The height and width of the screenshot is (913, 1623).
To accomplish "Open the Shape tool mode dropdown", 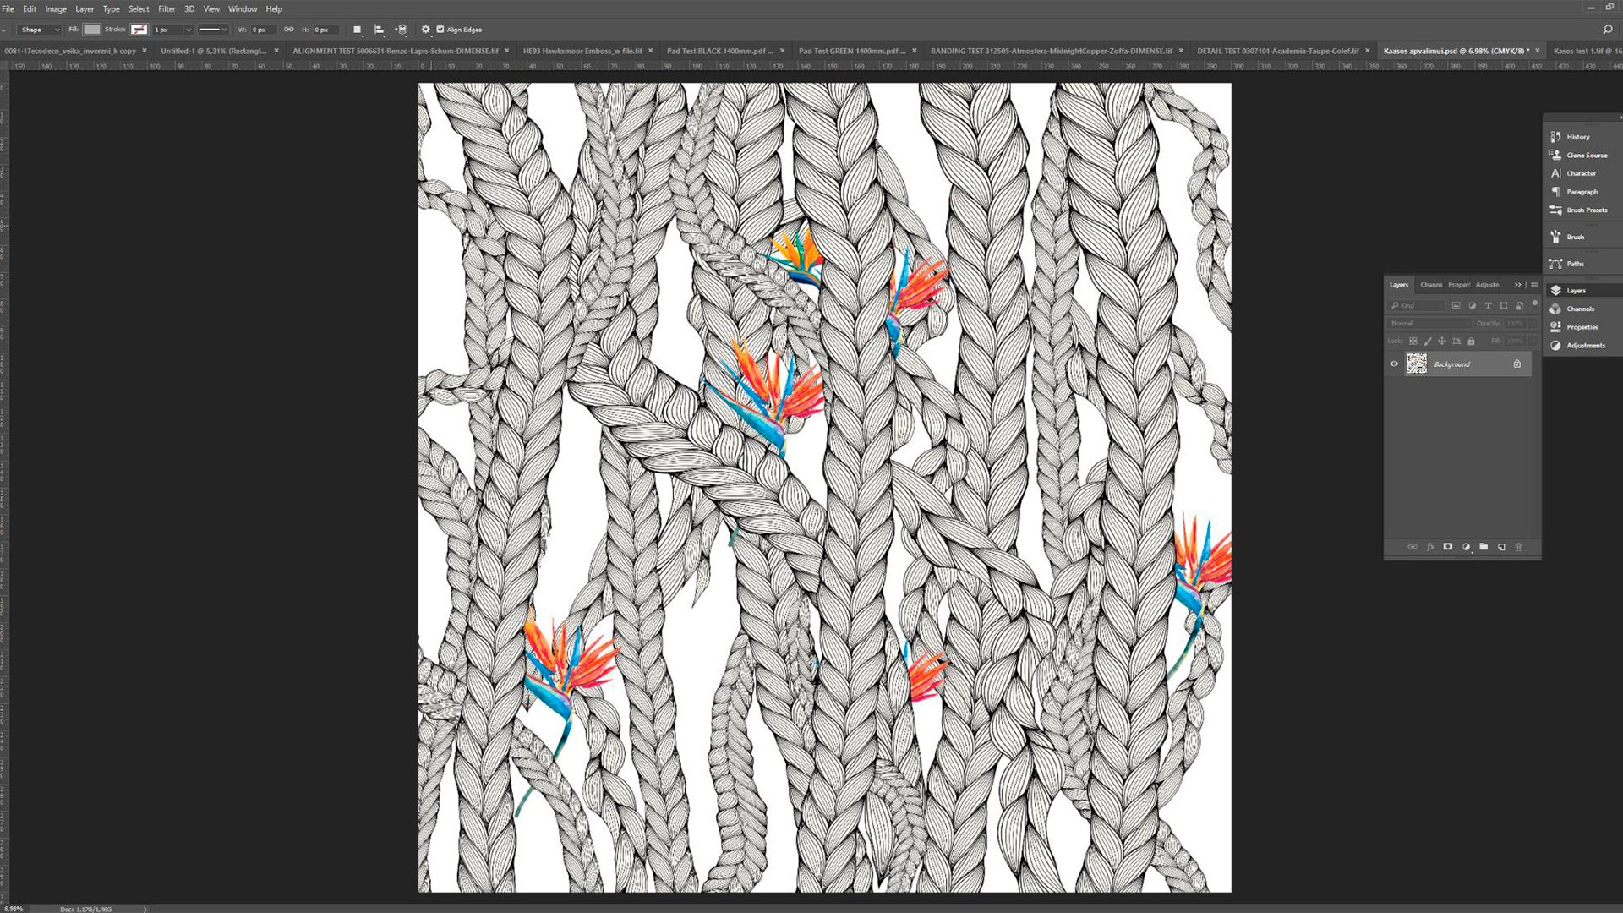I will coord(40,30).
